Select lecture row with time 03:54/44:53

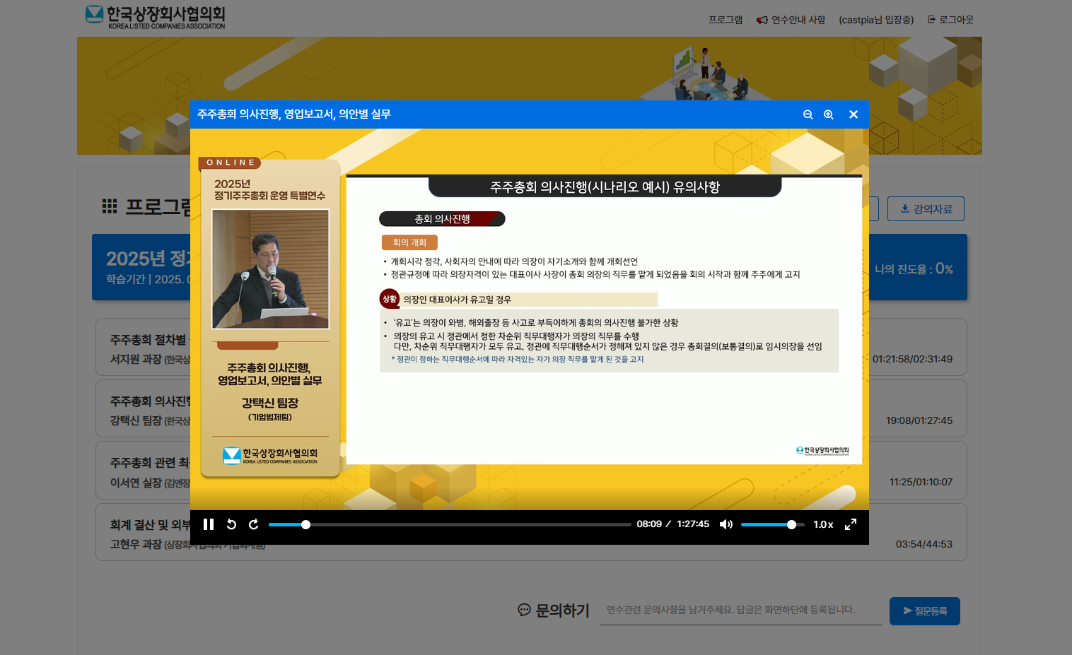point(919,533)
